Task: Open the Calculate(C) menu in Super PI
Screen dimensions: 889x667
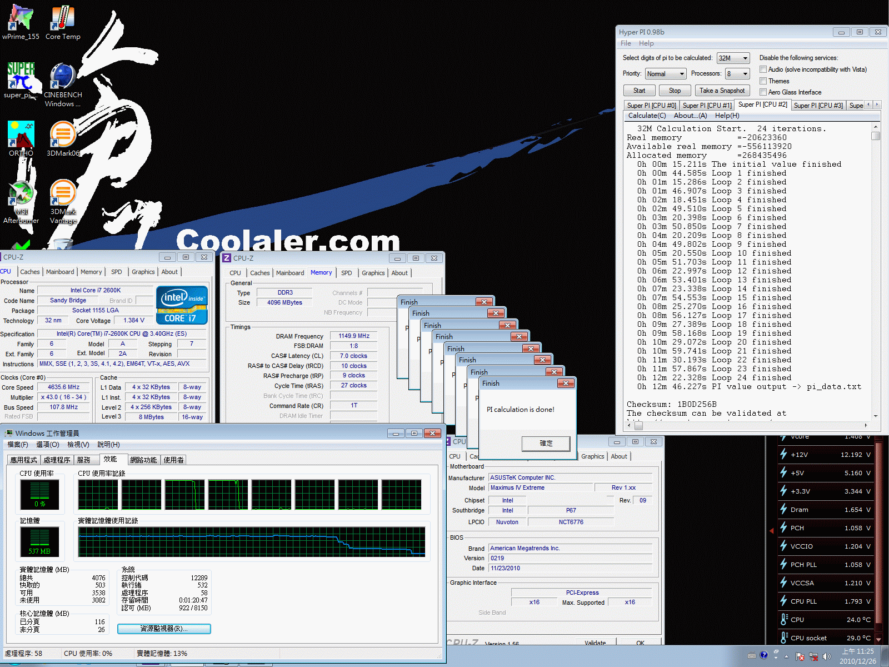Action: [x=647, y=116]
